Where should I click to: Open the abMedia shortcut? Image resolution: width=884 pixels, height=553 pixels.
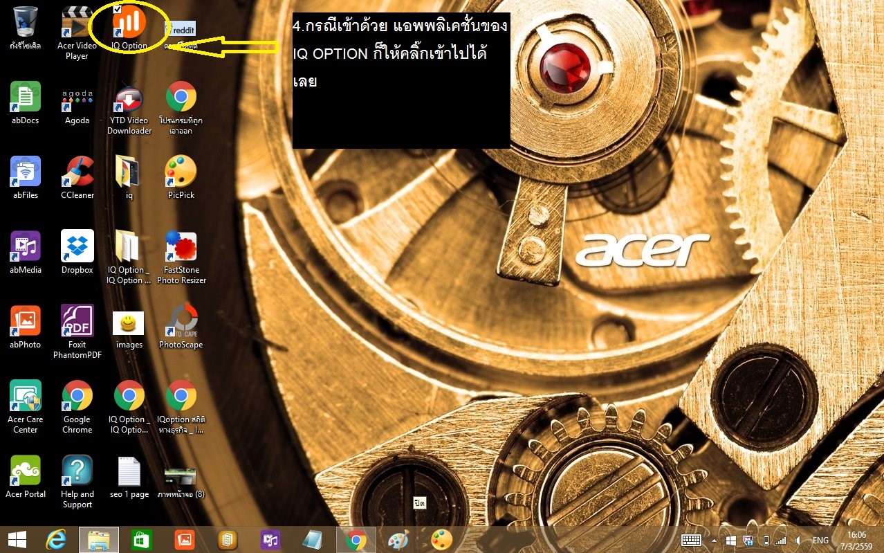click(x=26, y=246)
